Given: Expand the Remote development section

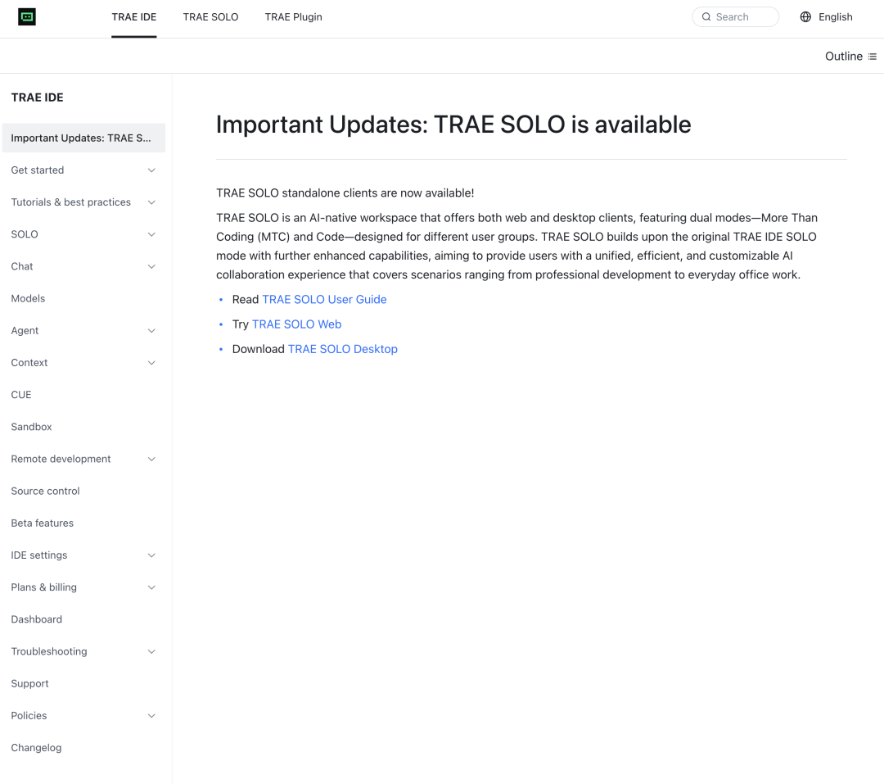Looking at the screenshot, I should [151, 460].
